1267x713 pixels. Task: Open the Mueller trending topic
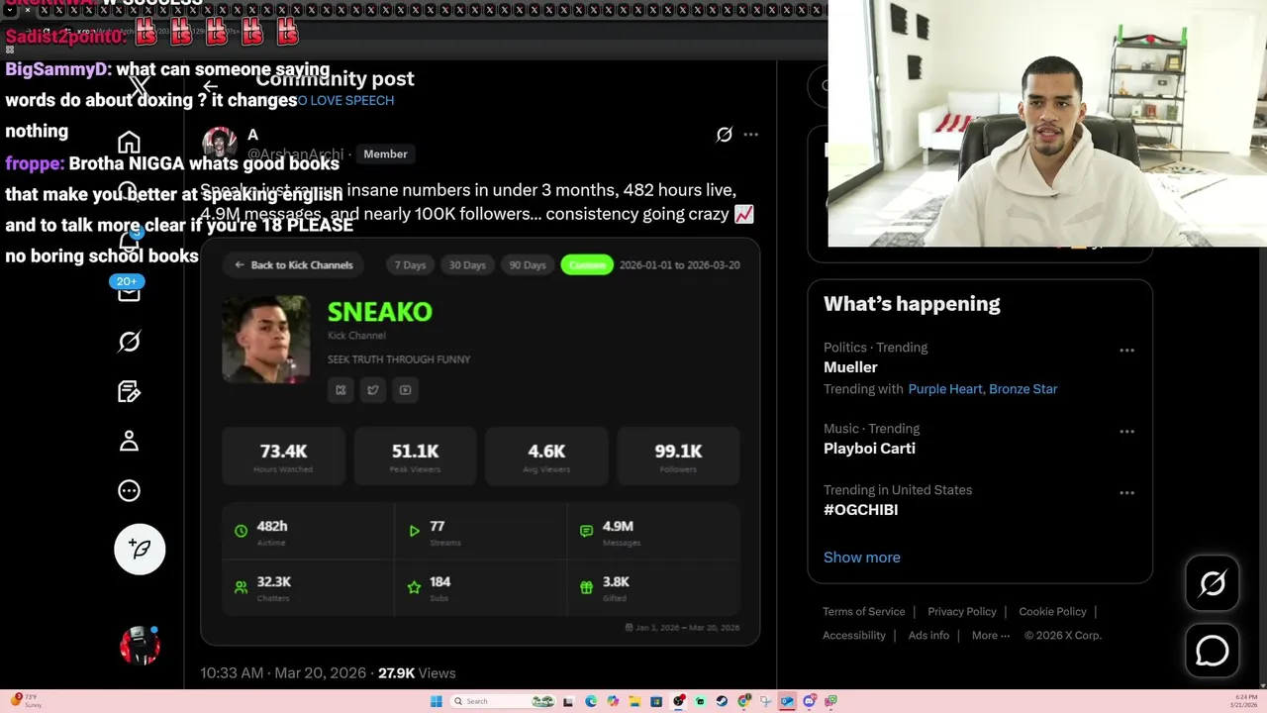[850, 367]
